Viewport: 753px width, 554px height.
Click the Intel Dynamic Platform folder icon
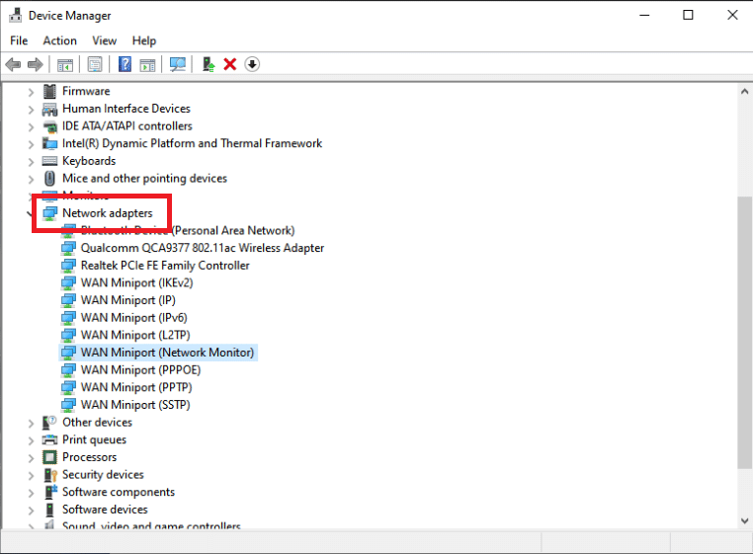coord(49,143)
